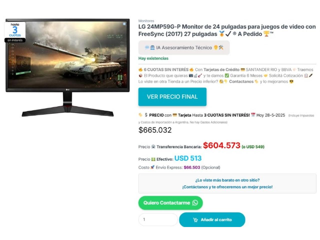The height and width of the screenshot is (240, 320).
Task: Click the Quiero Contactarme button
Action: [x=170, y=203]
